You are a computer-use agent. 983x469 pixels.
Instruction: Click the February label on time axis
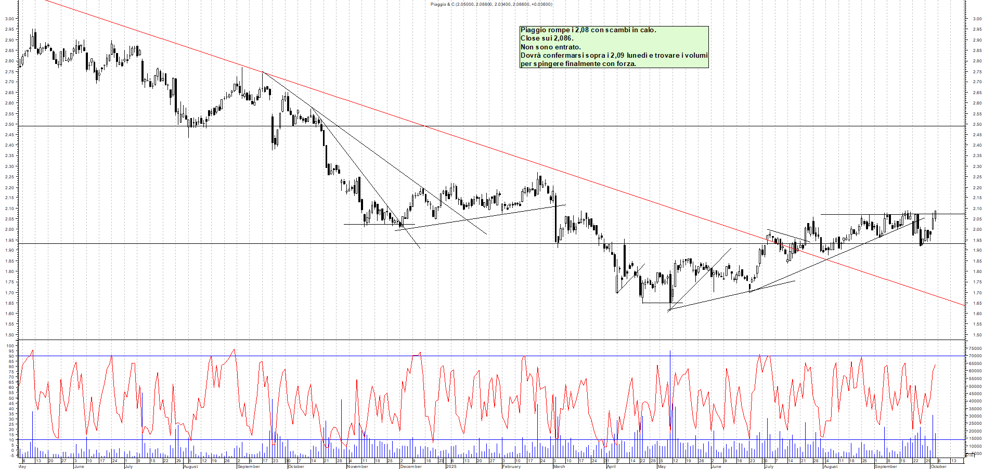(x=511, y=466)
